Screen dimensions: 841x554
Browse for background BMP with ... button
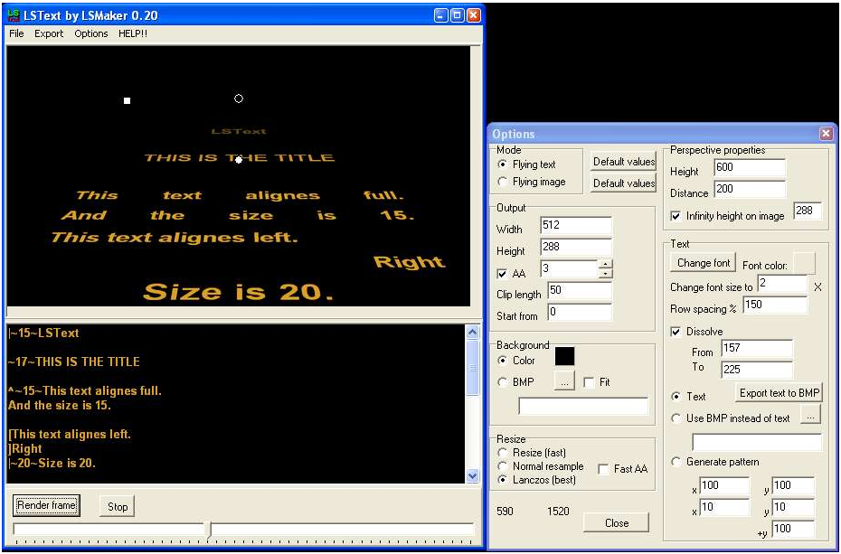click(x=564, y=381)
